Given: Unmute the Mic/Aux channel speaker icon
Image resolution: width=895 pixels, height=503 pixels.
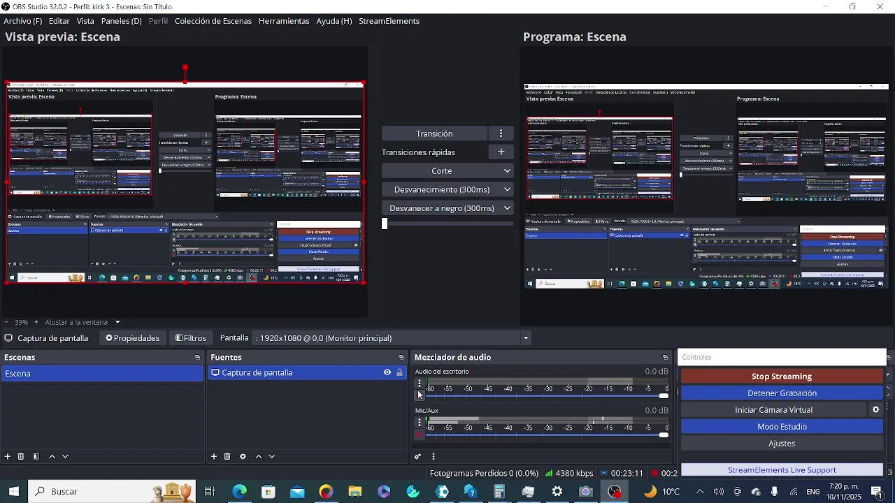Looking at the screenshot, I should pyautogui.click(x=420, y=435).
